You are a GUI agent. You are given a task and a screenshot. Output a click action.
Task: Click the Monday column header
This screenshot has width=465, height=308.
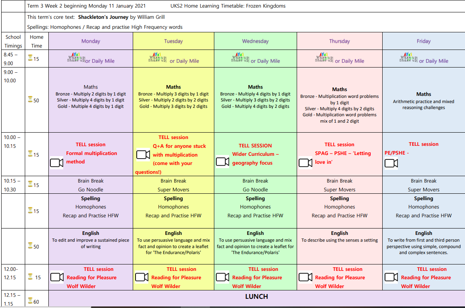[91, 41]
